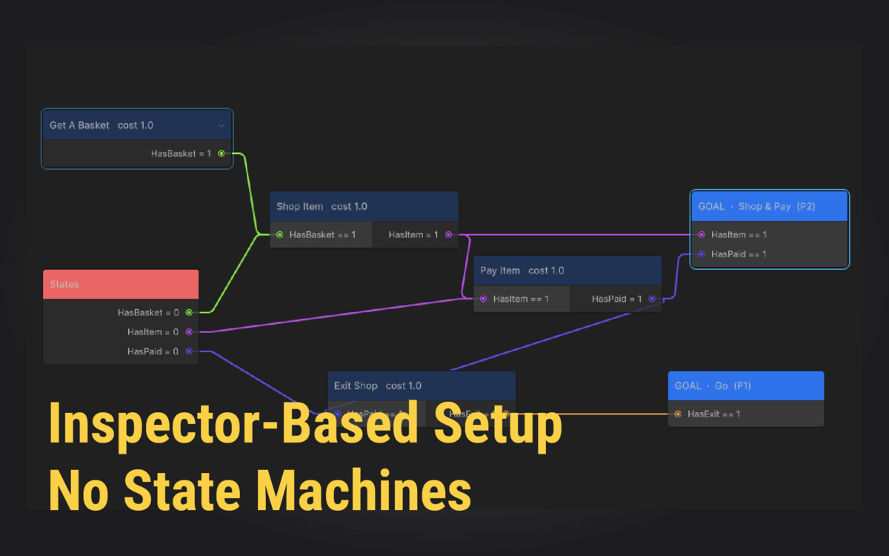Image resolution: width=889 pixels, height=556 pixels.
Task: Select the GOAL Shop & Pay (P2) header
Action: [769, 206]
